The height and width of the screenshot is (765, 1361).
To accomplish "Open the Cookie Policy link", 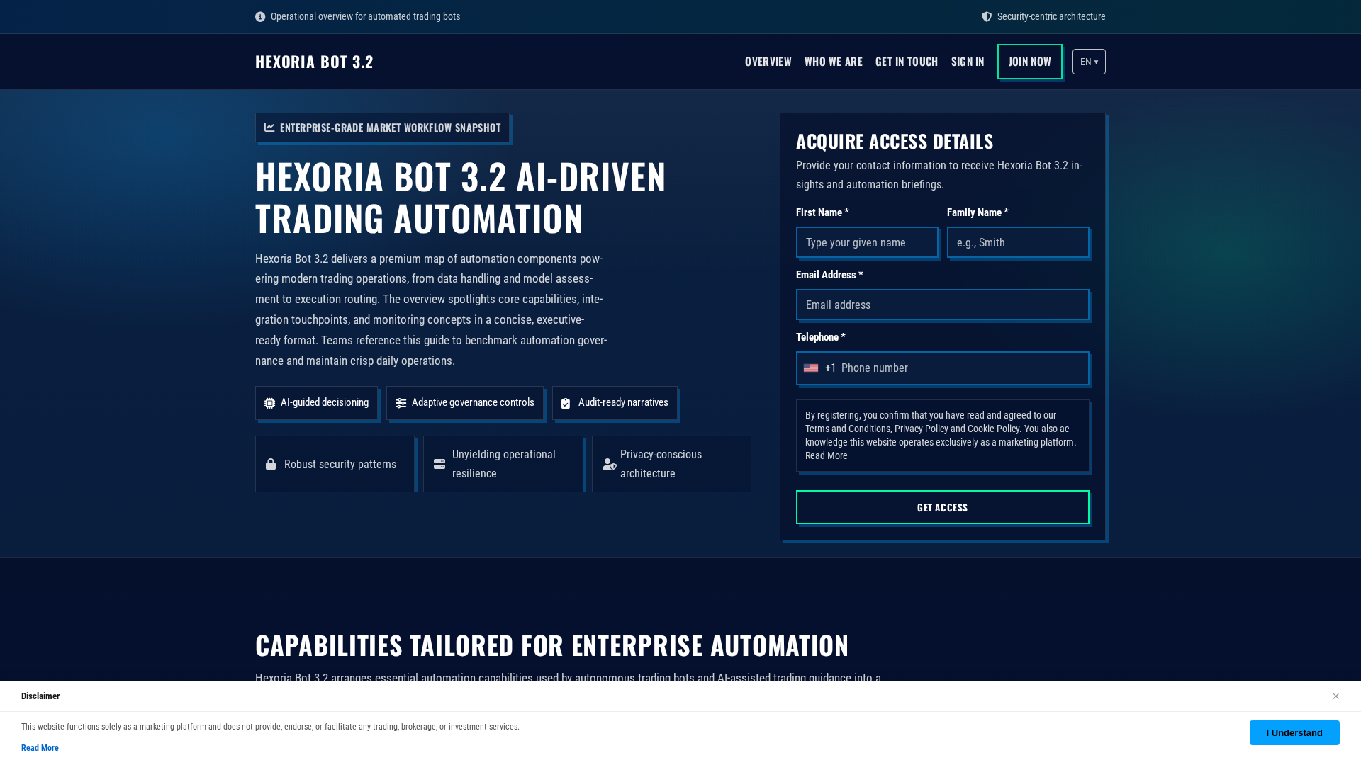I will click(993, 429).
